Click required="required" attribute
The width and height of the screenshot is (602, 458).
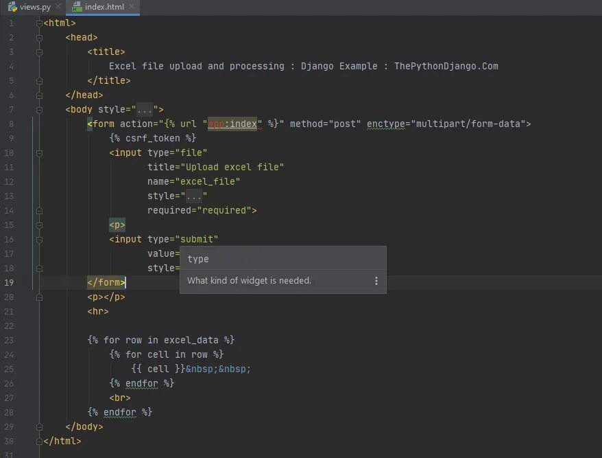click(200, 210)
